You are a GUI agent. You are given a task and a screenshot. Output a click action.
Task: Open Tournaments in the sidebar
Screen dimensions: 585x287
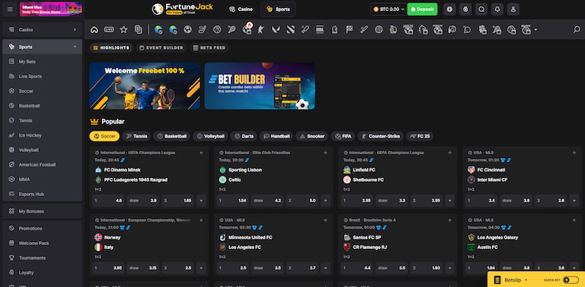coord(42,258)
